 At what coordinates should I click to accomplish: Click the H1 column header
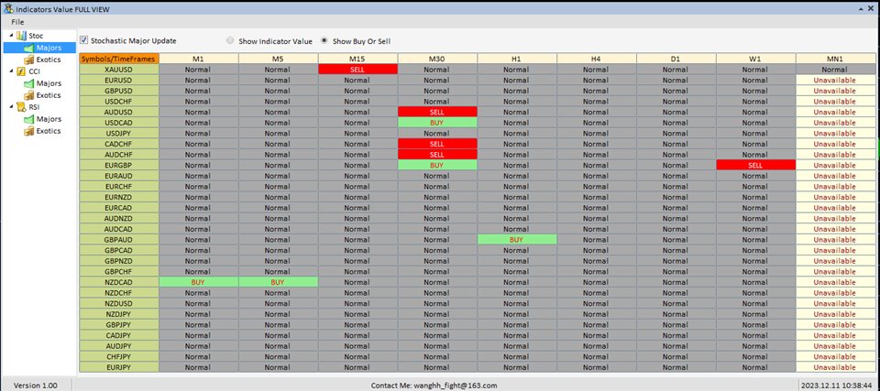tap(517, 59)
